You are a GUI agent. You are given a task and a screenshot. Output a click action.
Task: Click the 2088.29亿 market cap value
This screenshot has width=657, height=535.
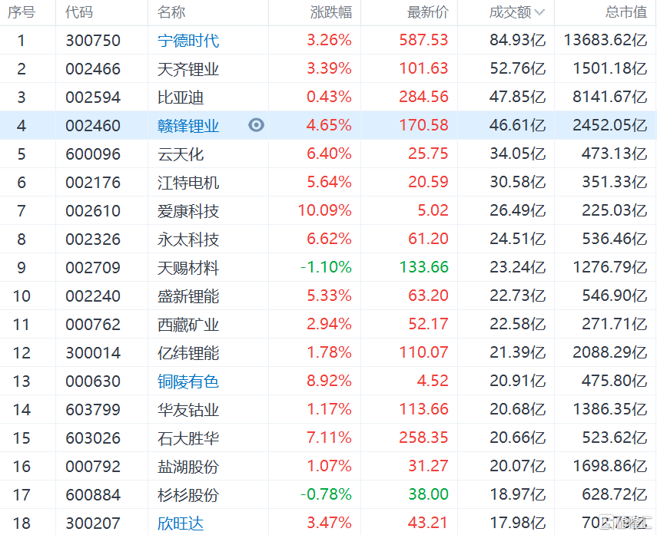610,352
